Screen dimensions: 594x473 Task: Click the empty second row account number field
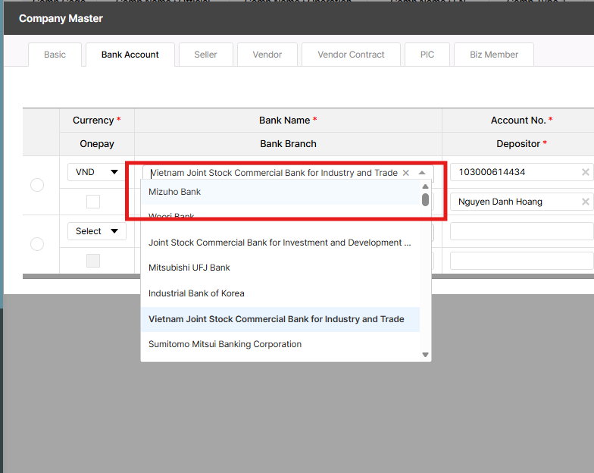point(520,231)
